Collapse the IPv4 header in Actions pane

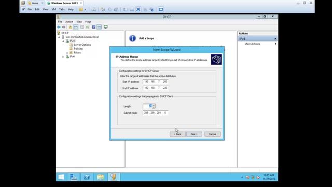pyautogui.click(x=275, y=39)
